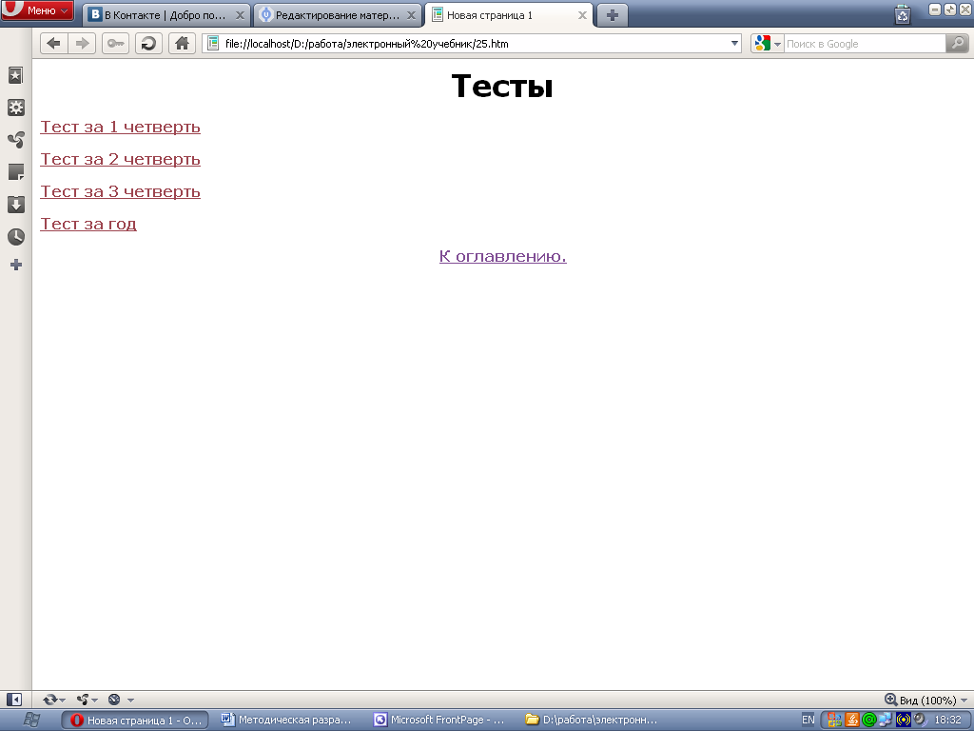This screenshot has width=974, height=731.
Task: Open the Notes panel icon
Action: coord(15,172)
